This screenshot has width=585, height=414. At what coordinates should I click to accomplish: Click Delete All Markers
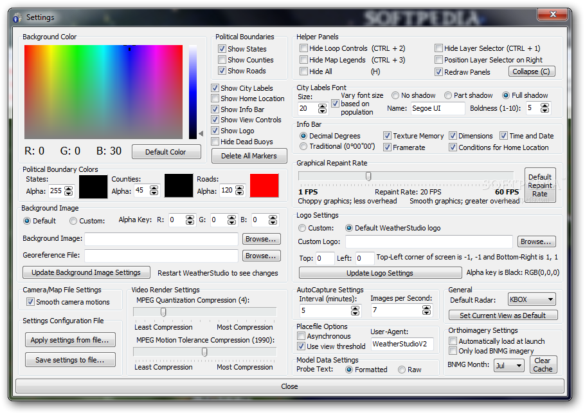click(x=249, y=156)
